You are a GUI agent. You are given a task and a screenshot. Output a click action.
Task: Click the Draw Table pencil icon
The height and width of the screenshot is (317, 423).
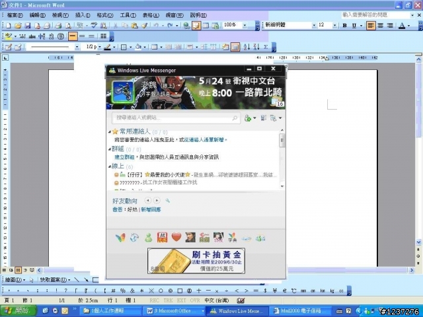pos(9,47)
